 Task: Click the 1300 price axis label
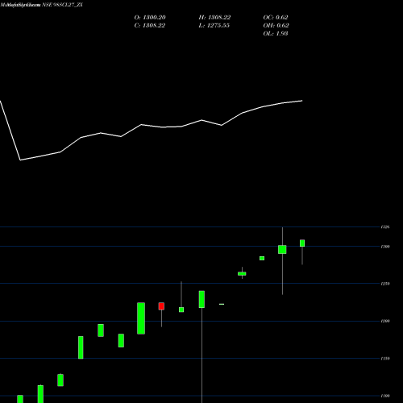tap(385, 247)
